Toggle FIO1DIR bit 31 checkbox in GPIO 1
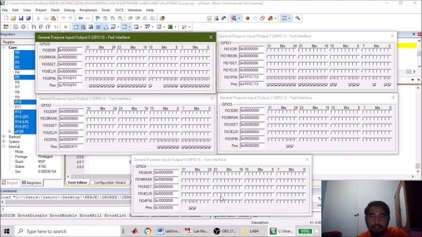422x237 pixels. tap(268, 50)
